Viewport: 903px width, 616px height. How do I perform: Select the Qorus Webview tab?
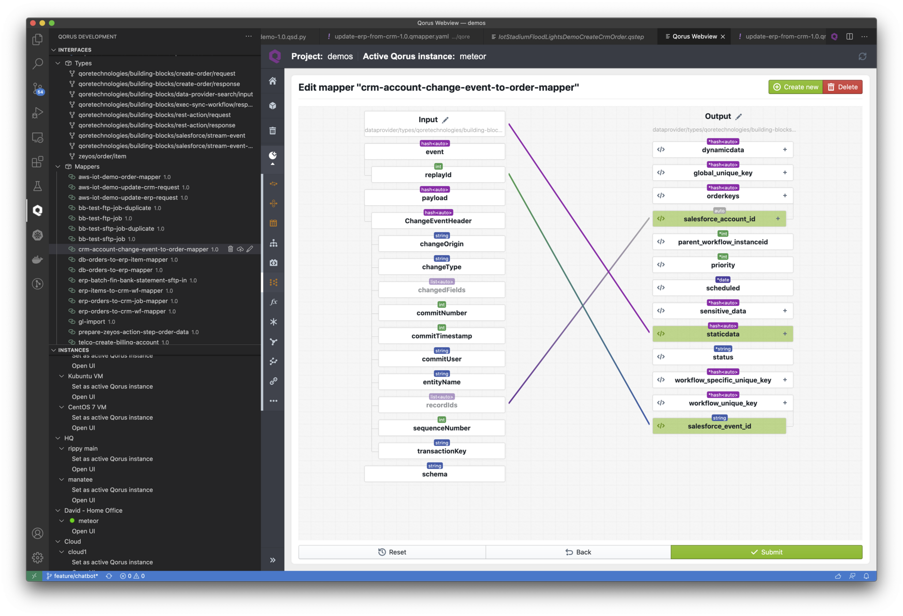pos(694,37)
